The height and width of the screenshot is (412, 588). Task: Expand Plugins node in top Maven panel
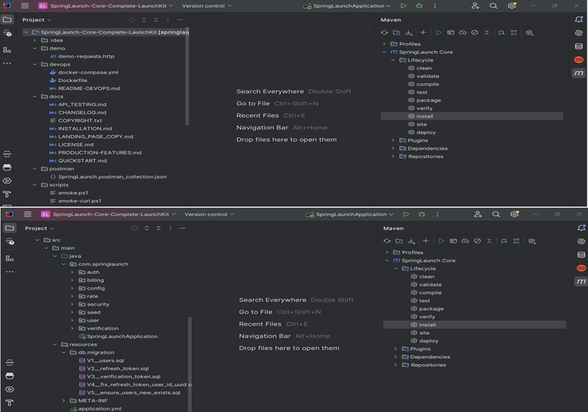click(x=393, y=140)
